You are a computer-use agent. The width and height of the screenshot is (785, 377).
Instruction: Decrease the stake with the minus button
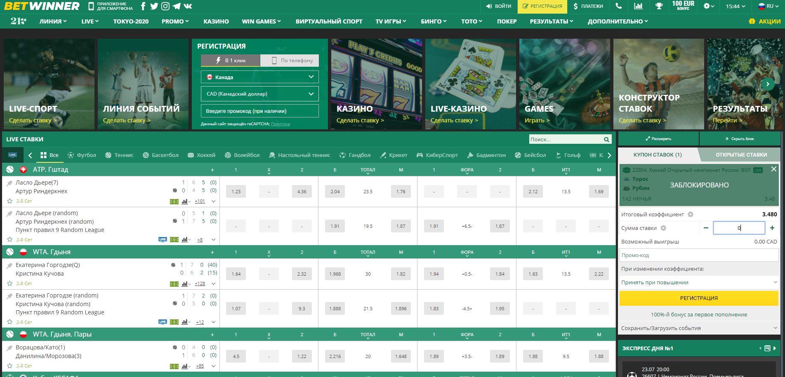click(706, 228)
